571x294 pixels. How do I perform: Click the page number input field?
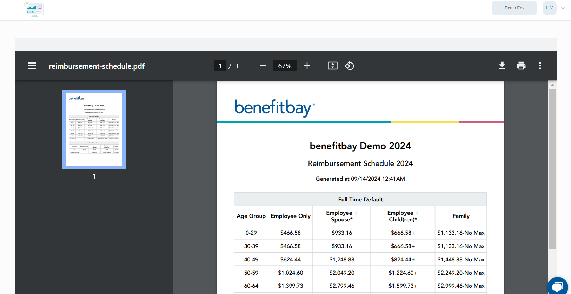click(220, 66)
